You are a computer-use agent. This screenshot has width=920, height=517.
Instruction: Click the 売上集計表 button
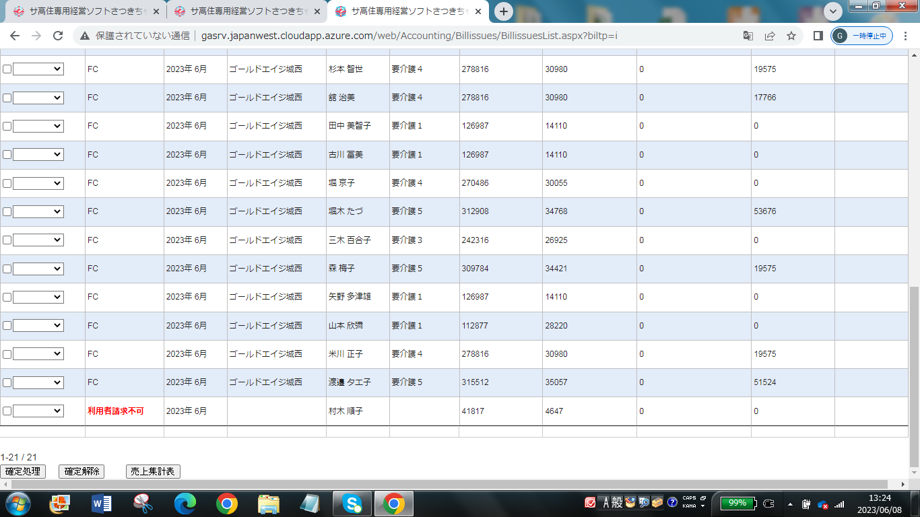click(153, 471)
